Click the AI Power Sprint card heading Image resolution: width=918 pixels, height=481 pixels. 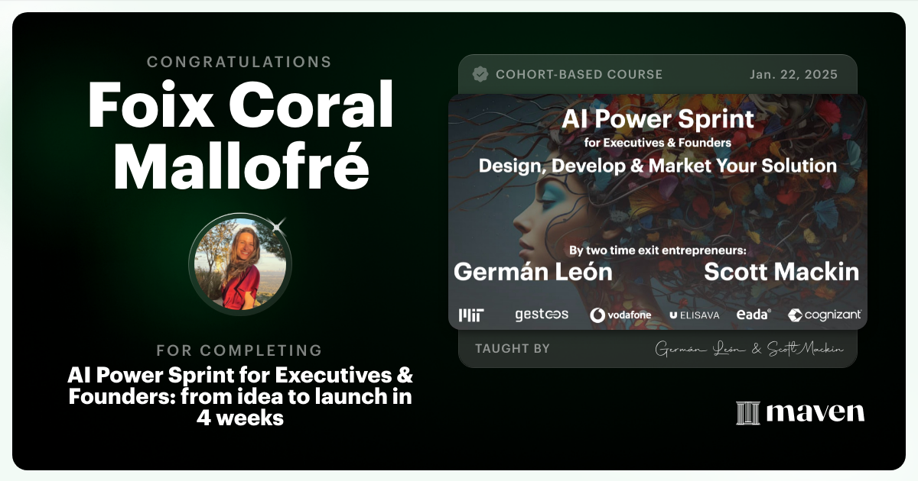657,119
